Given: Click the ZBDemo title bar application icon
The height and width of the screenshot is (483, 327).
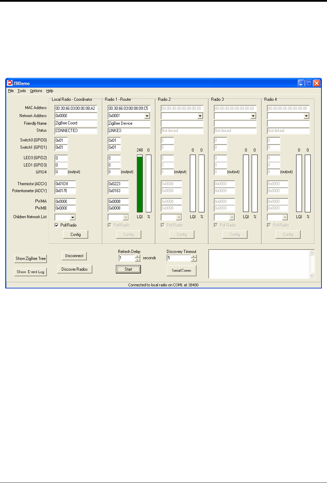Looking at the screenshot, I should pos(10,83).
